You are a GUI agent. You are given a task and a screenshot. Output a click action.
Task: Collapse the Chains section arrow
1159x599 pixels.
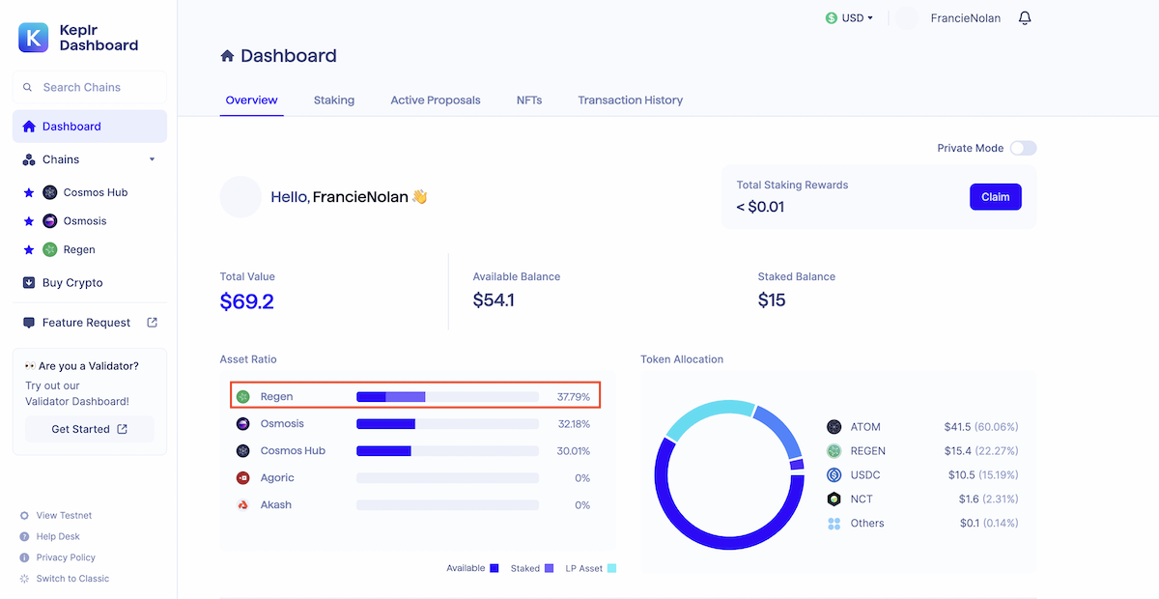(x=152, y=159)
